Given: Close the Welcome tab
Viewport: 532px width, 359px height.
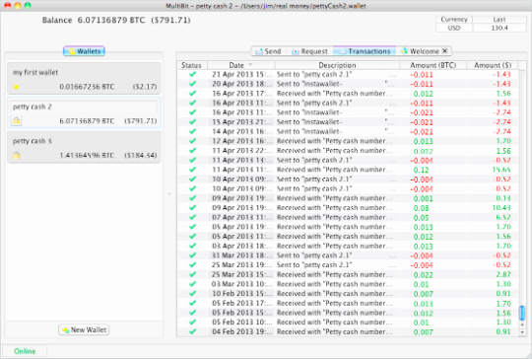Looking at the screenshot, I should pos(444,51).
